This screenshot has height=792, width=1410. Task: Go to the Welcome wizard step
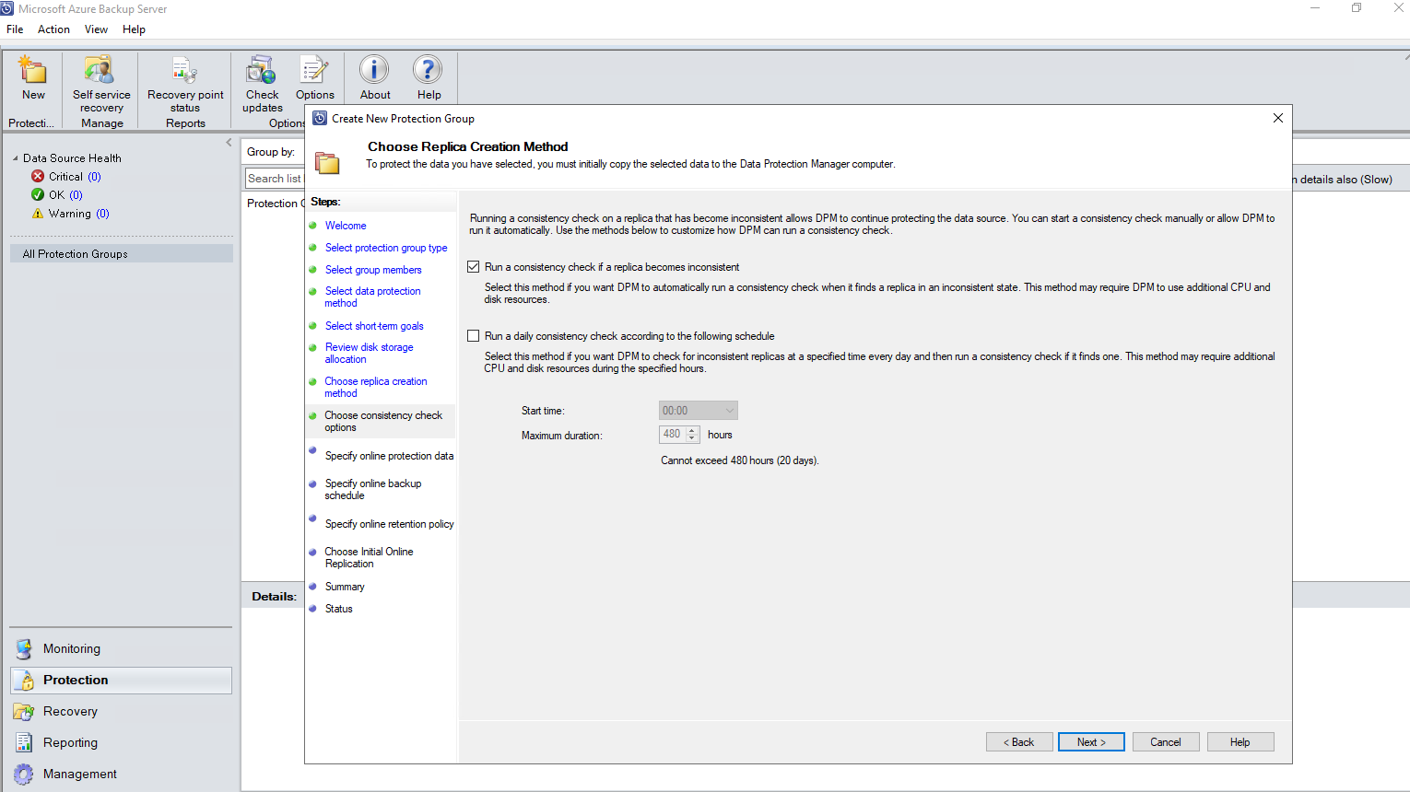pos(346,226)
